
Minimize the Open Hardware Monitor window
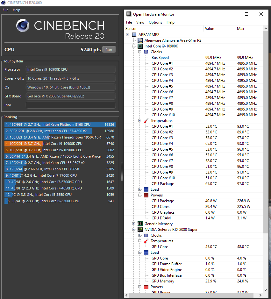click(232, 14)
